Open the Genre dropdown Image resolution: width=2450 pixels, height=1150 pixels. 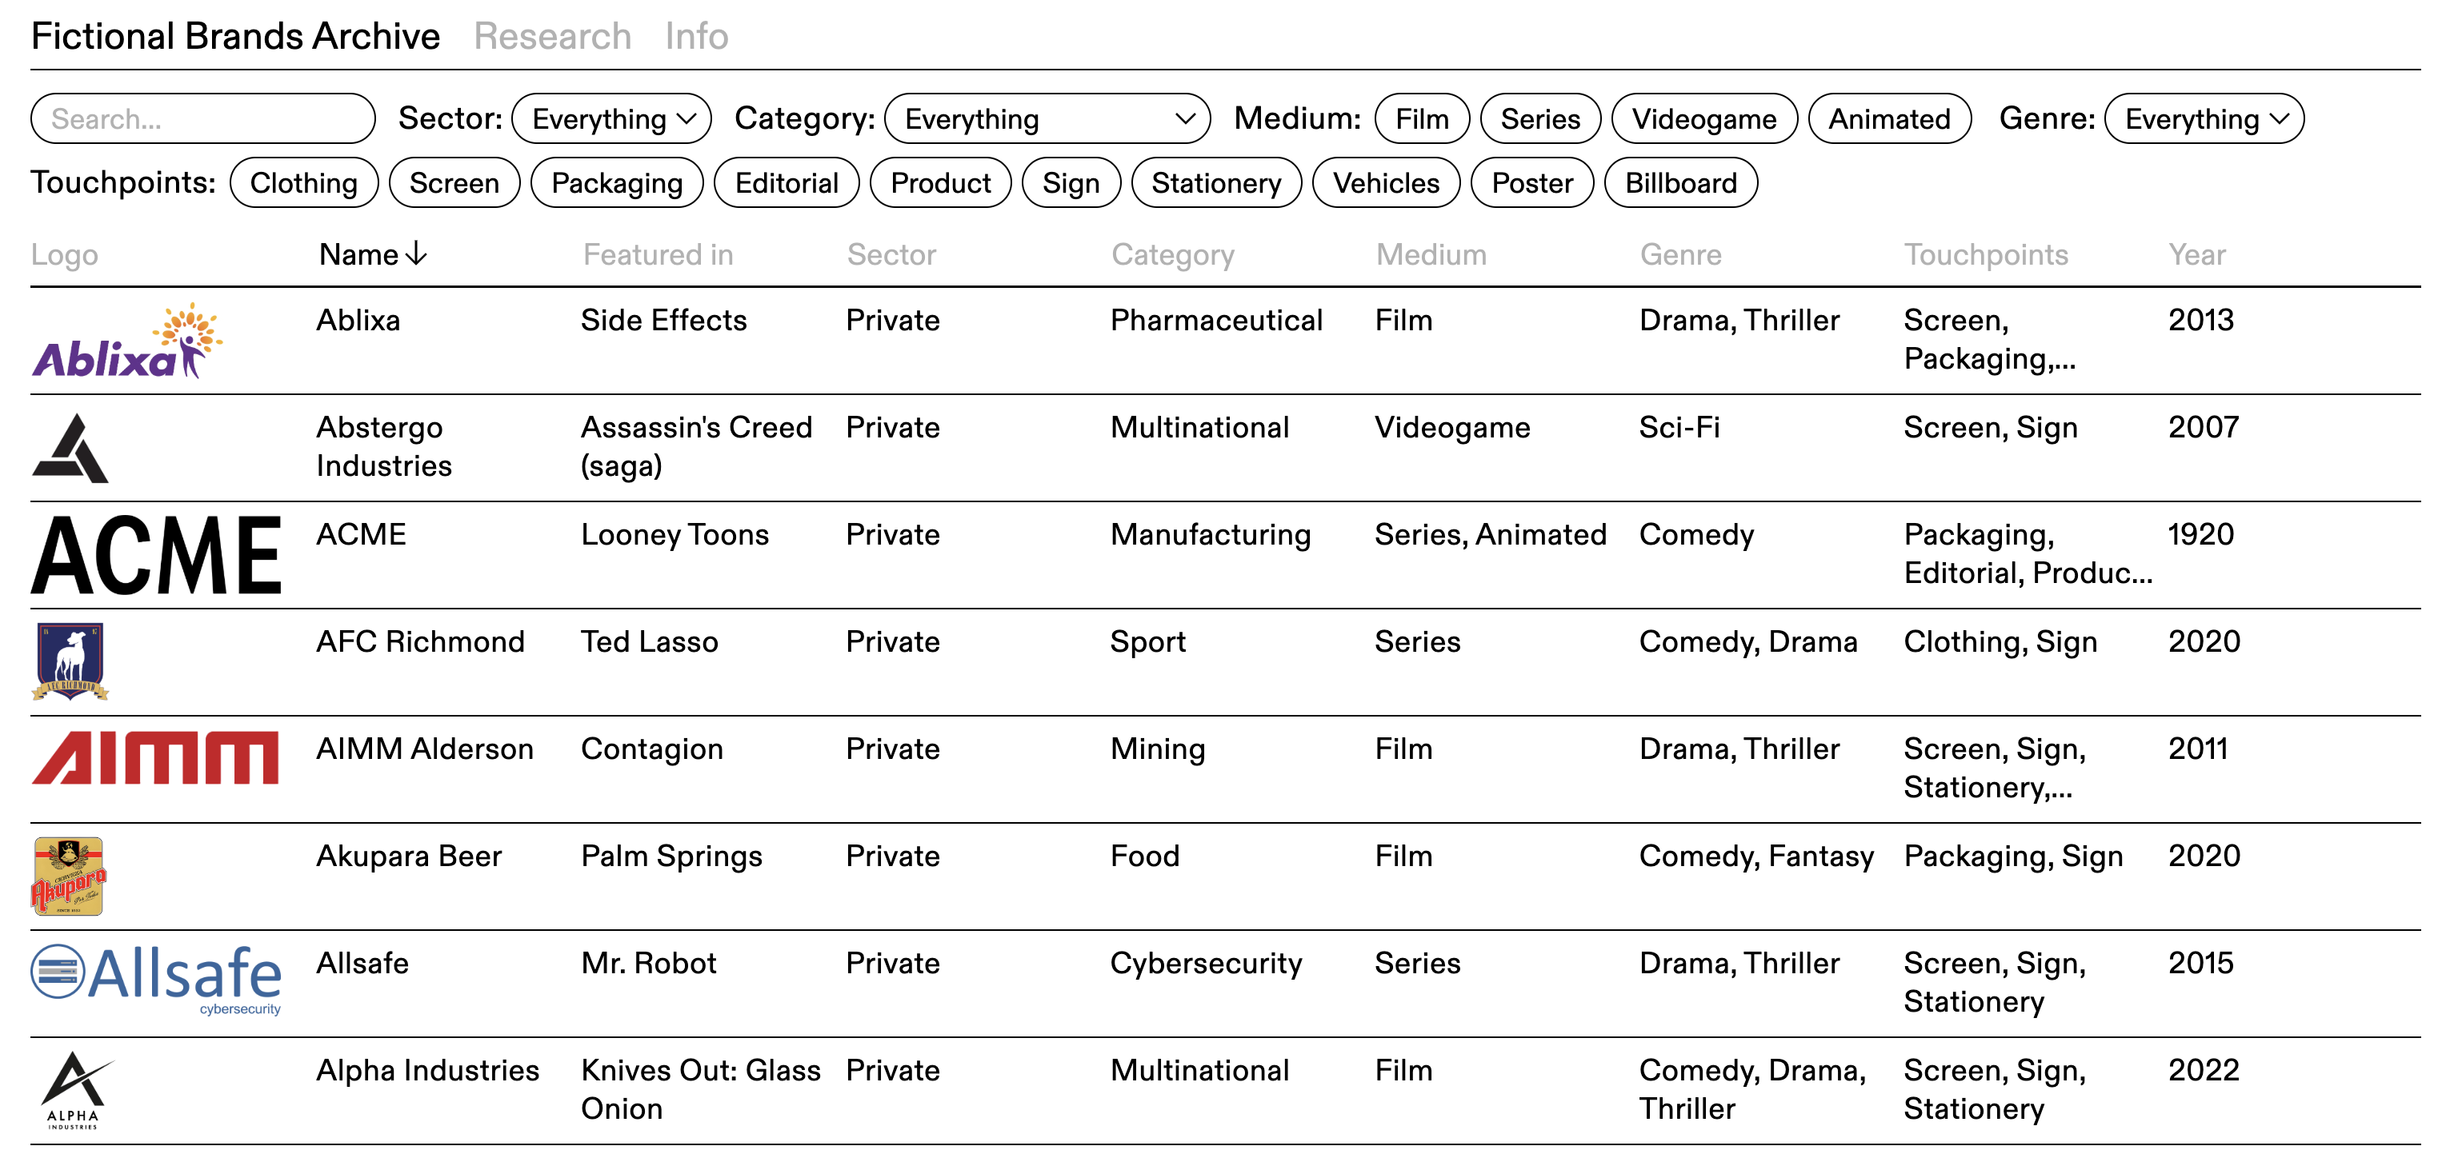click(x=2204, y=119)
